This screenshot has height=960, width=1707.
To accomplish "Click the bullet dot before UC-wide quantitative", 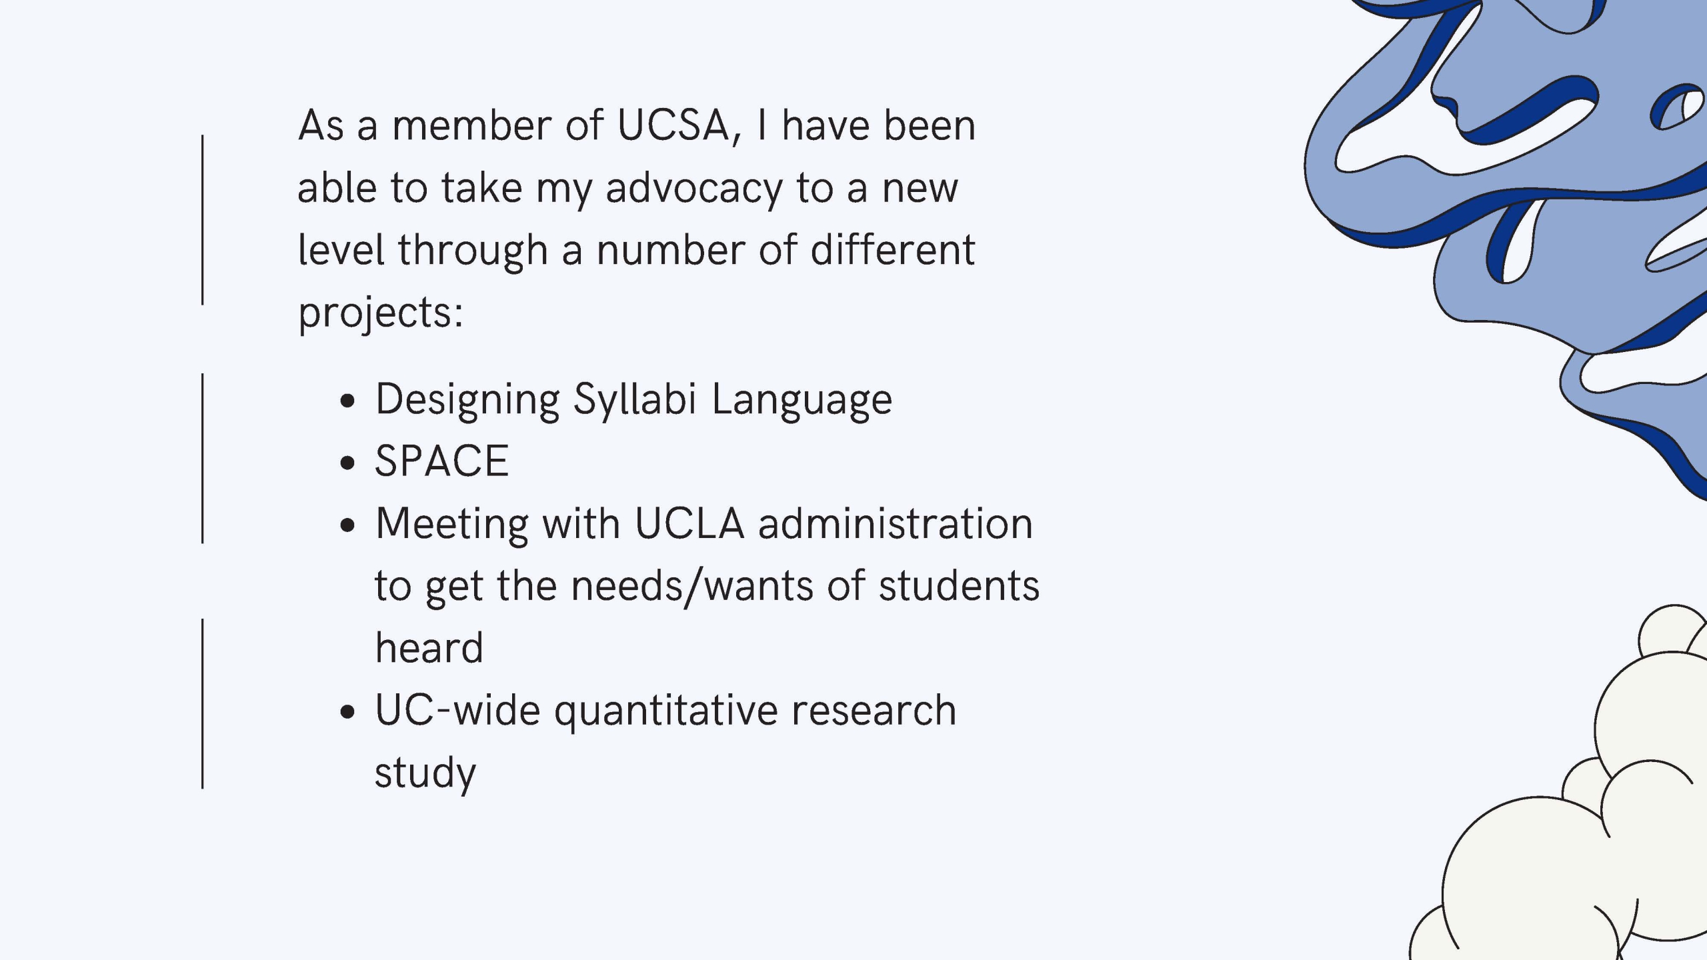I will (x=347, y=712).
